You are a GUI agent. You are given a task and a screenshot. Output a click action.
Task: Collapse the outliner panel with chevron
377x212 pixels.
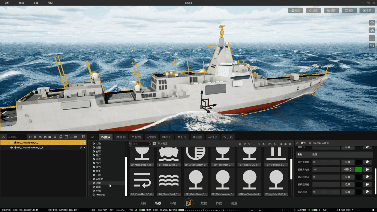point(3,137)
